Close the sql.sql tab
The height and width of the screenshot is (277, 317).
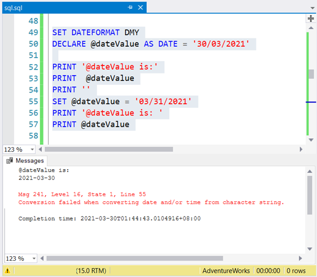140,8
